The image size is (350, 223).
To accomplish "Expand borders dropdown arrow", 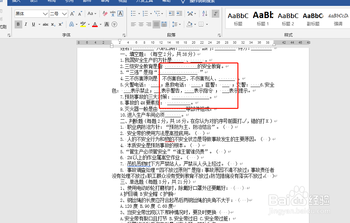I will click(x=207, y=24).
